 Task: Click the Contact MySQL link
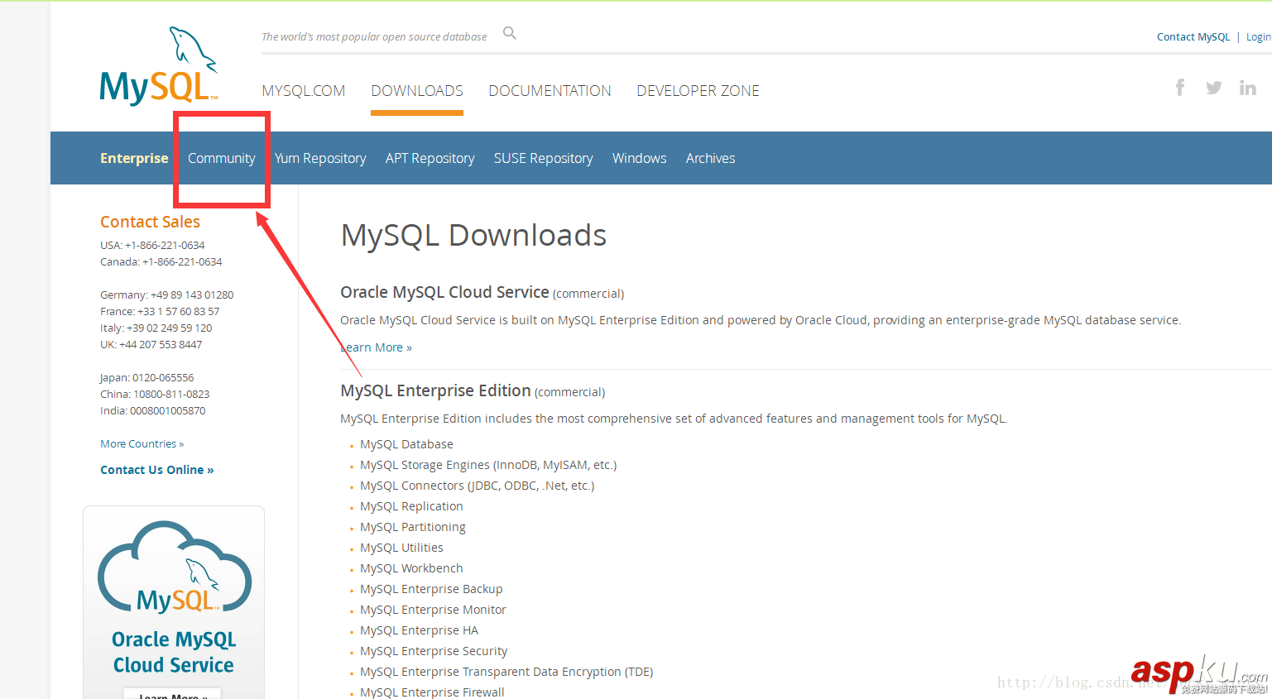[1193, 37]
